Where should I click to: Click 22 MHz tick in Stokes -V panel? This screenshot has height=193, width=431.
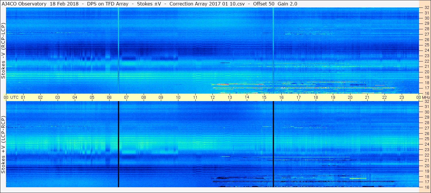point(426,61)
